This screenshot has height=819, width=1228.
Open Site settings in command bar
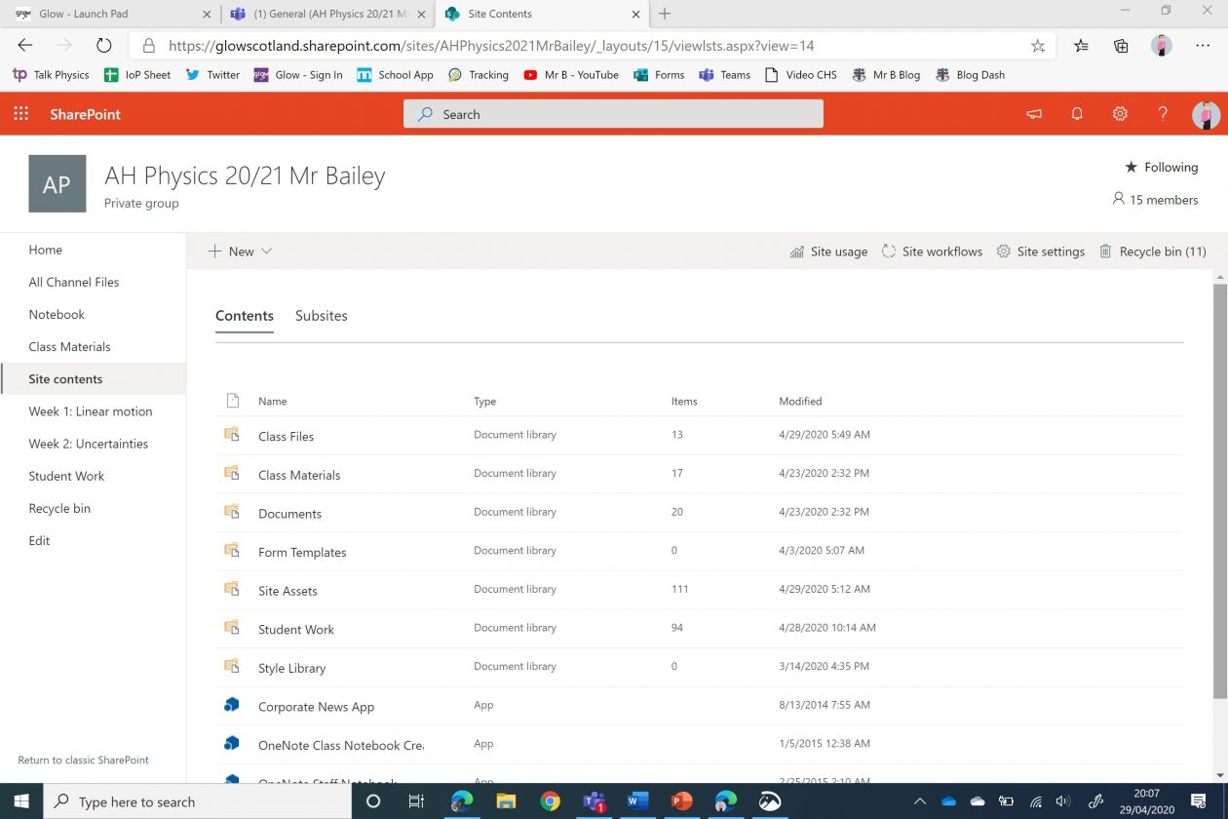click(1041, 252)
